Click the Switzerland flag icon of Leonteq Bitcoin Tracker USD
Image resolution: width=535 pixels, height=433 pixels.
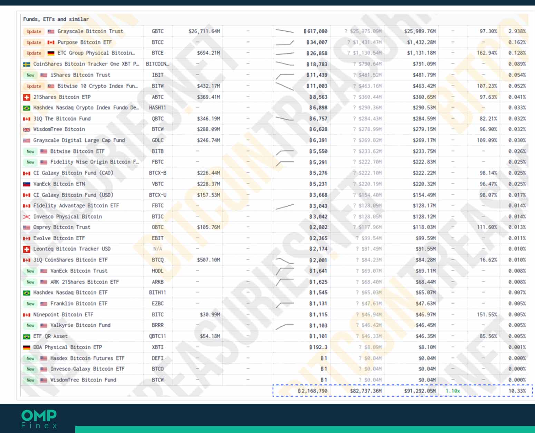click(27, 249)
